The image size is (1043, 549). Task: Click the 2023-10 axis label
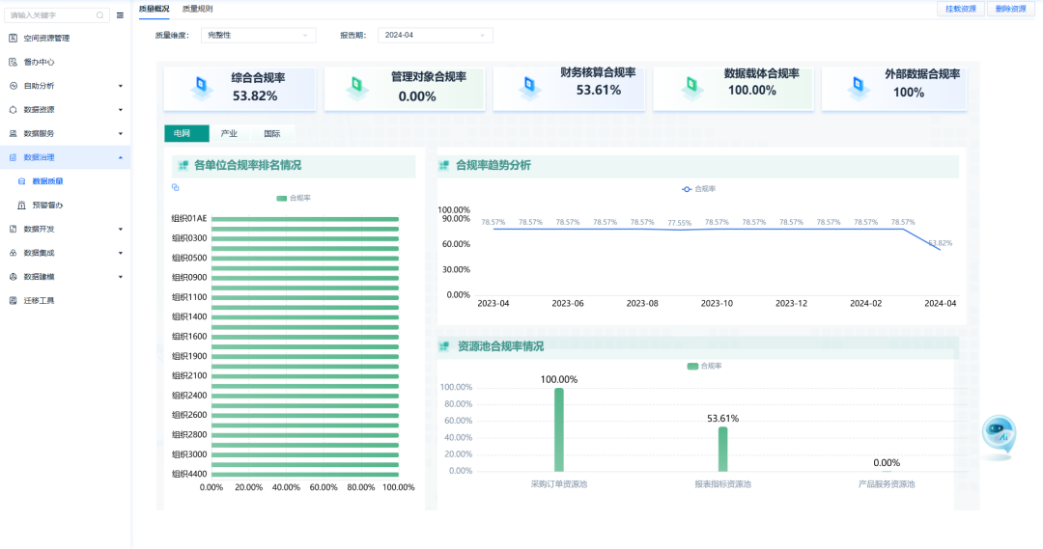[x=717, y=303]
